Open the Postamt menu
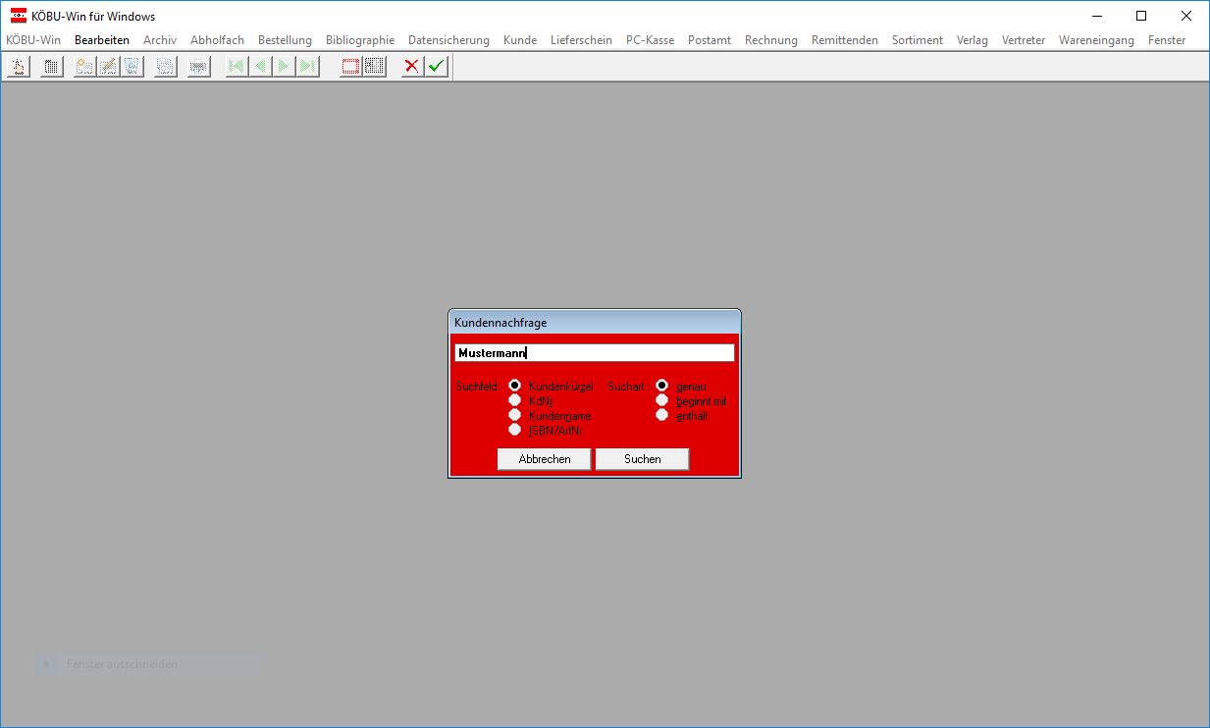This screenshot has width=1210, height=728. tap(710, 40)
